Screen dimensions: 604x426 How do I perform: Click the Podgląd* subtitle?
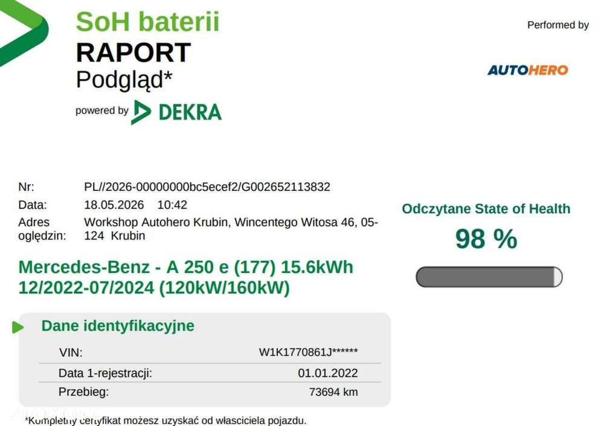click(124, 80)
